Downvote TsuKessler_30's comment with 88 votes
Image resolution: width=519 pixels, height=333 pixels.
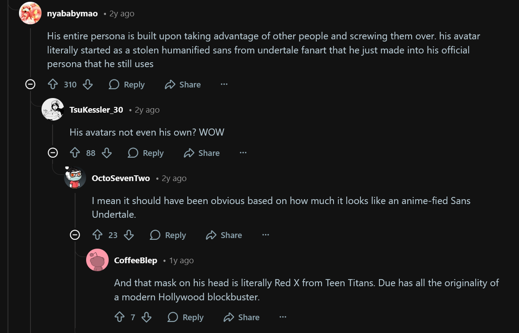click(106, 153)
